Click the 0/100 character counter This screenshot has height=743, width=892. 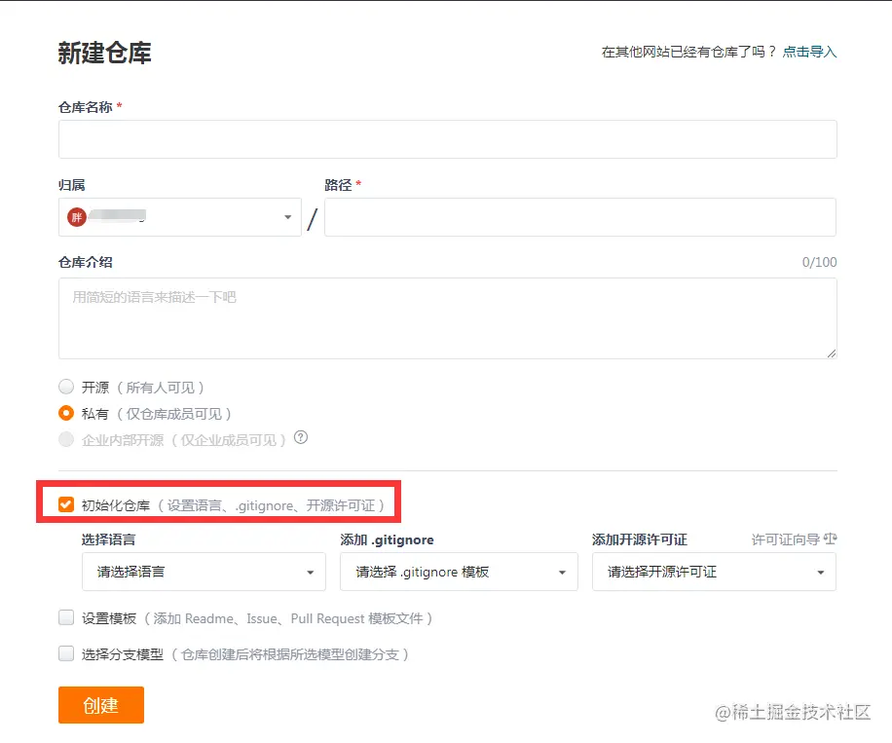click(819, 262)
